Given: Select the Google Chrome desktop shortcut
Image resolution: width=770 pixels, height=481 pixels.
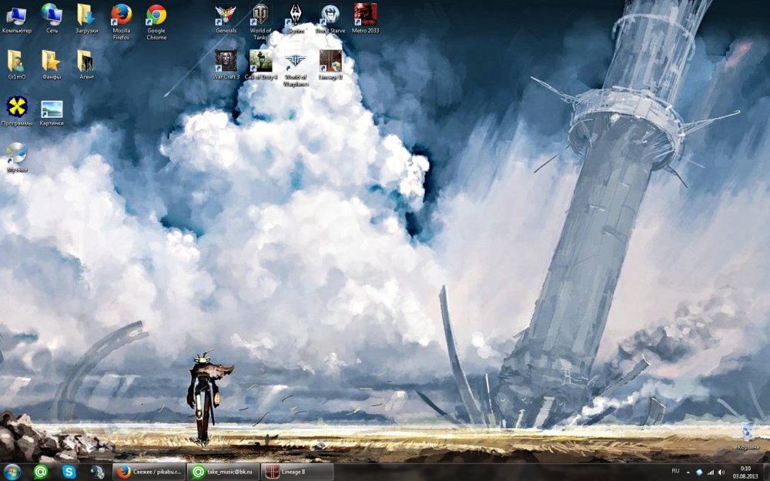Looking at the screenshot, I should [x=156, y=22].
